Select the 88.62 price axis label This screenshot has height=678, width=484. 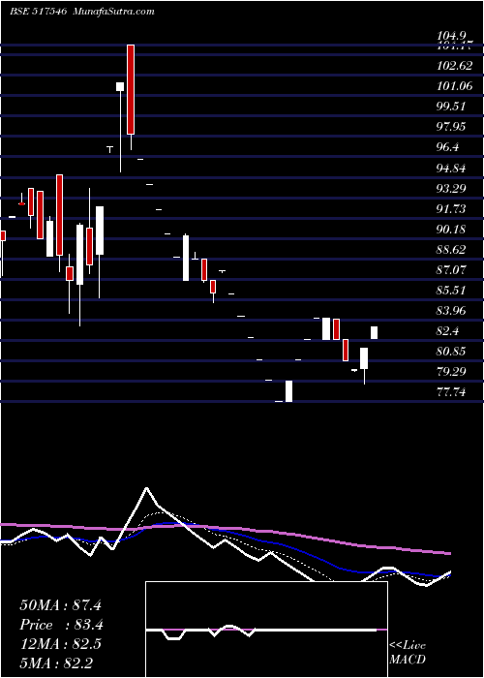point(451,250)
